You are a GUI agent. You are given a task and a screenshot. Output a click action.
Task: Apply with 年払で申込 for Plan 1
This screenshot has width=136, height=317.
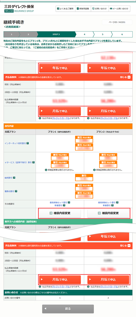60,68
